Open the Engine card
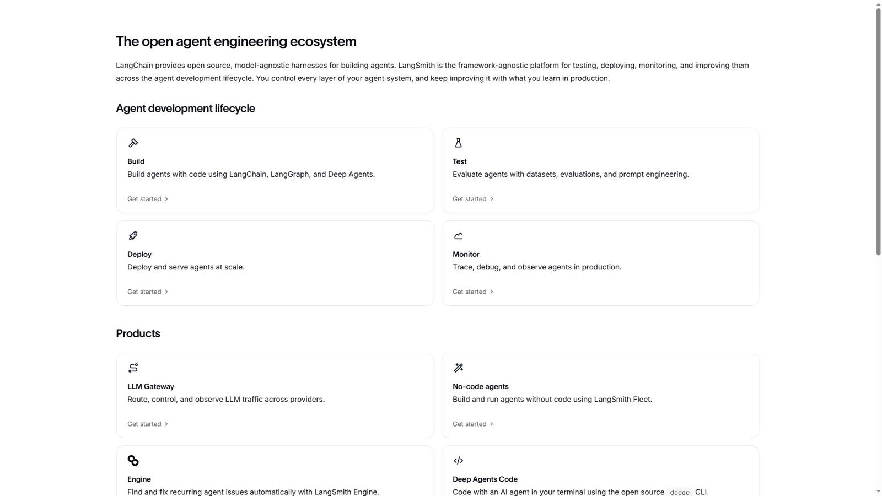The width and height of the screenshot is (882, 496). tap(275, 471)
